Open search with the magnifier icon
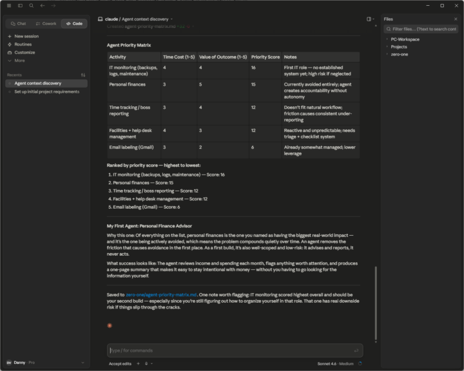The width and height of the screenshot is (464, 371). [x=32, y=6]
